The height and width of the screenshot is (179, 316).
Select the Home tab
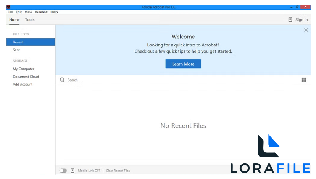pos(14,19)
